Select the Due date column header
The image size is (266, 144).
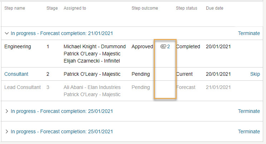click(215, 8)
